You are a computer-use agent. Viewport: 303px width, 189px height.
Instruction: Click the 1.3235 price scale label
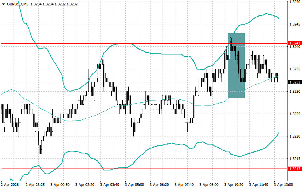tap(294, 69)
